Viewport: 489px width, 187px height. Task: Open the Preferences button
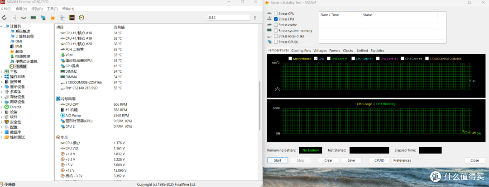[402, 160]
